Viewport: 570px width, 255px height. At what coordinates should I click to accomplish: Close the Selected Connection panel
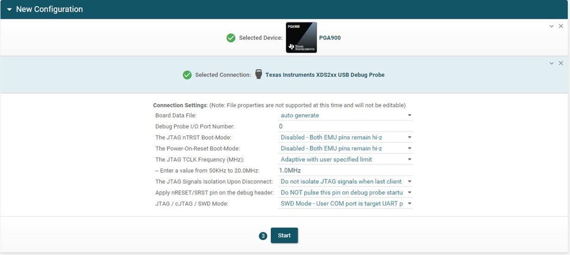[x=561, y=63]
